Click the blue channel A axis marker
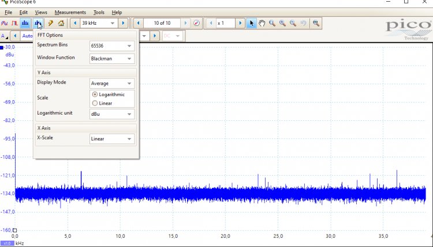Viewport: 433px width, 247px height. pos(2,48)
